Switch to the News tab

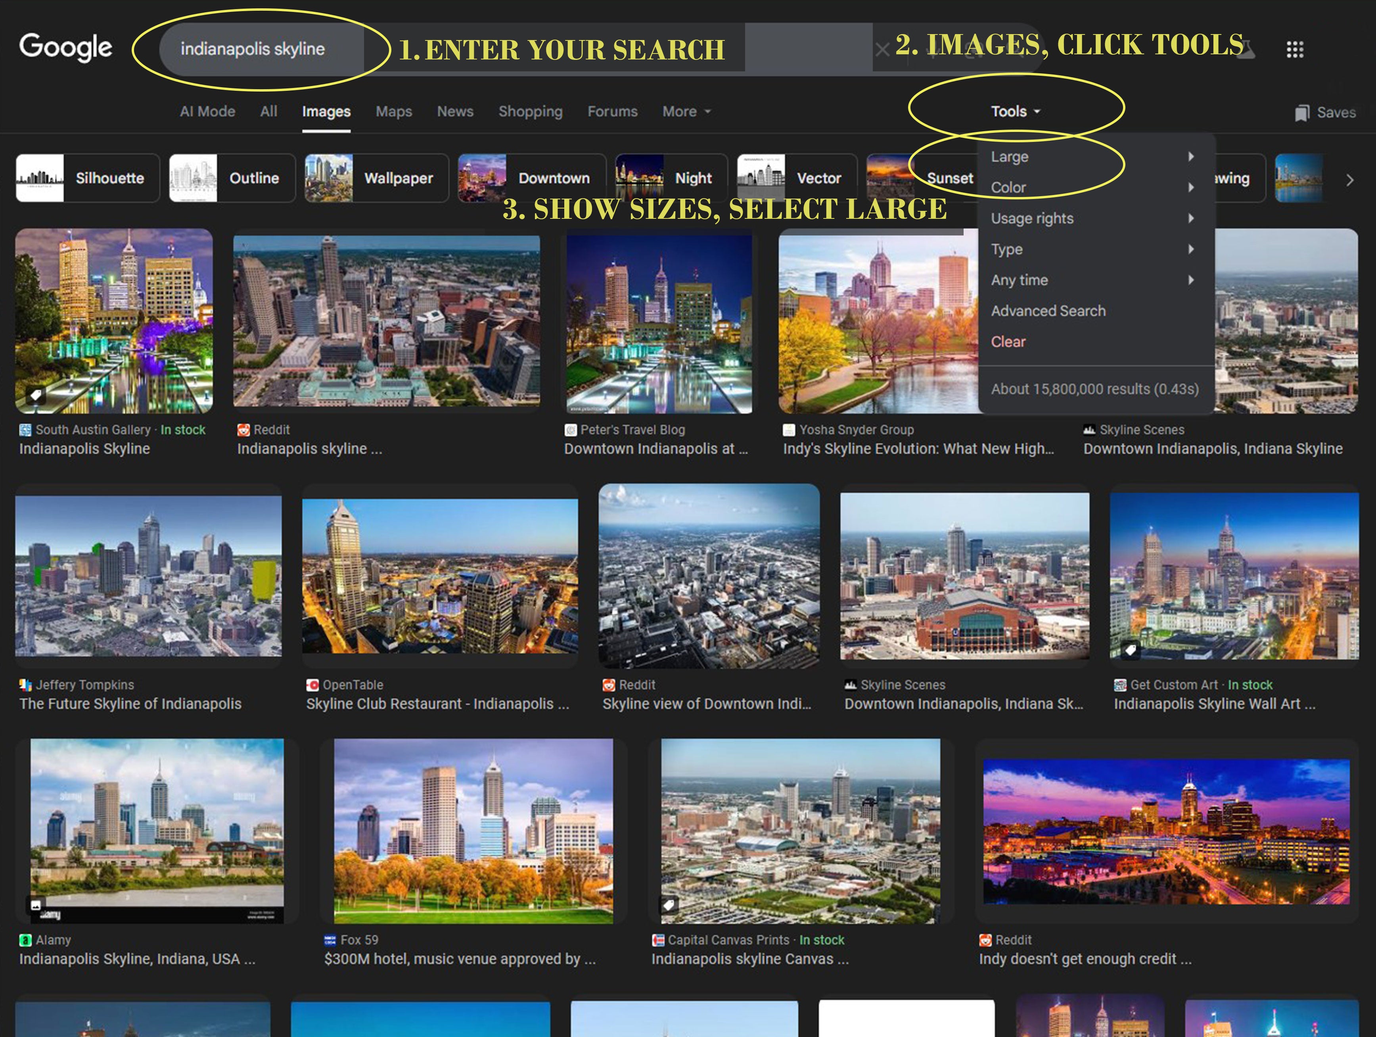[x=455, y=111]
